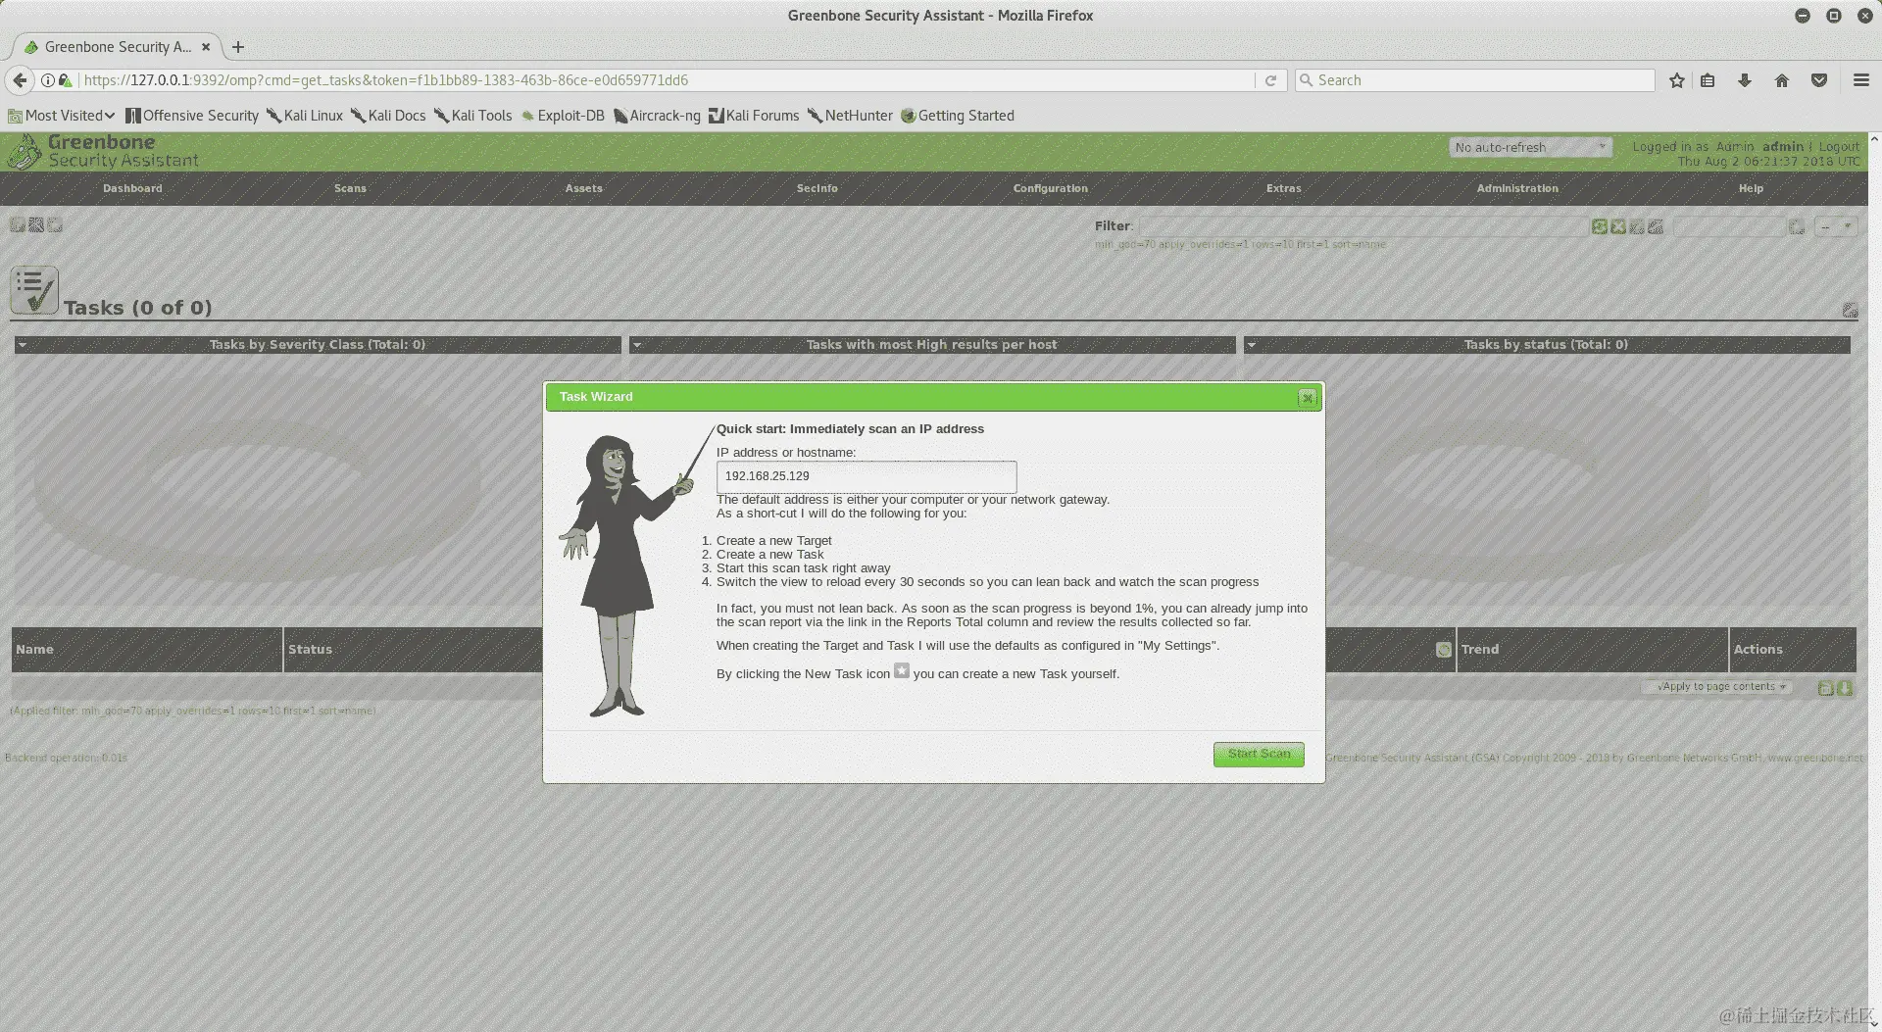The height and width of the screenshot is (1032, 1882).
Task: Open the saved filters '--' dropdown
Action: (1836, 226)
